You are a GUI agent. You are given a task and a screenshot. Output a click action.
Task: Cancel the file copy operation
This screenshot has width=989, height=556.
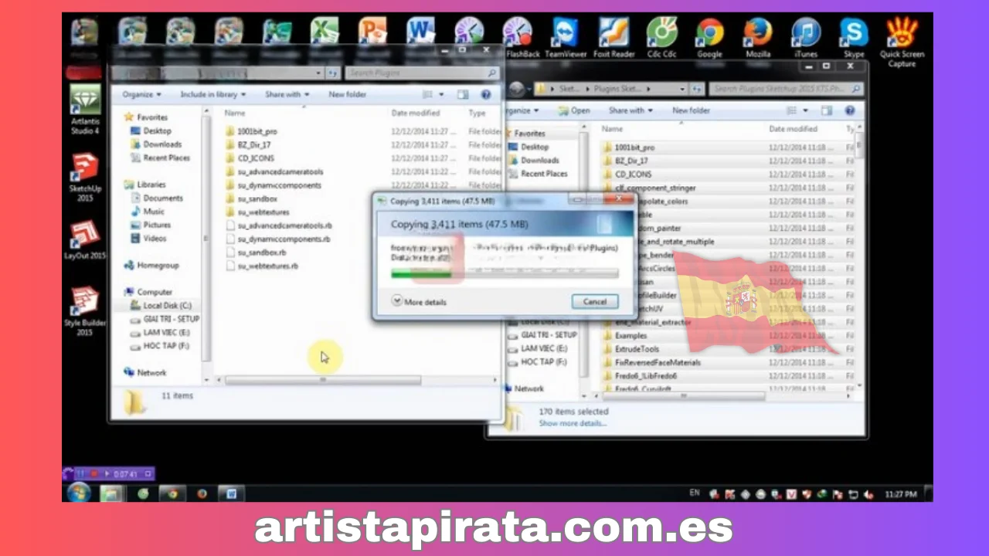coord(594,301)
